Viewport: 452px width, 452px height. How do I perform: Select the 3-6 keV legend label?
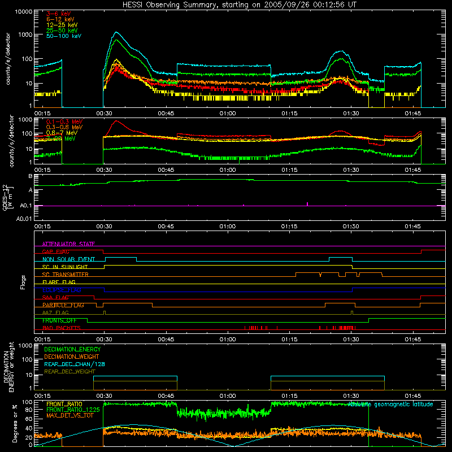tap(59, 14)
